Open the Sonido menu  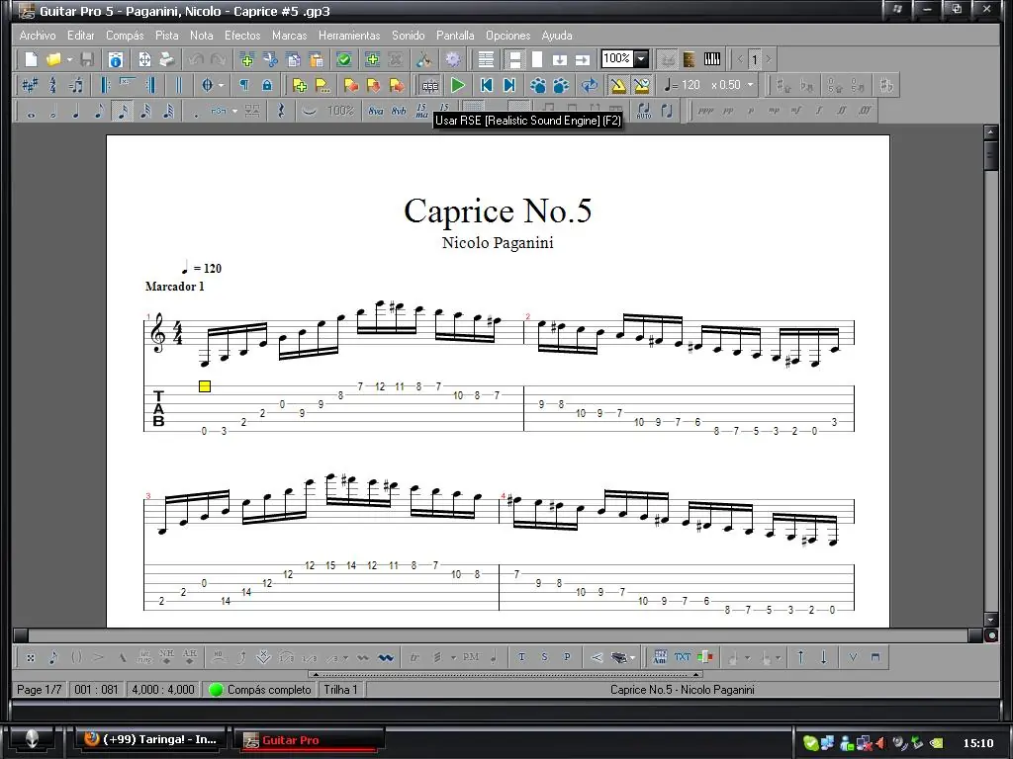tap(409, 36)
